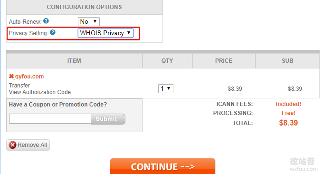Click the red X icon on Remove All
323x174 pixels.
pyautogui.click(x=12, y=145)
